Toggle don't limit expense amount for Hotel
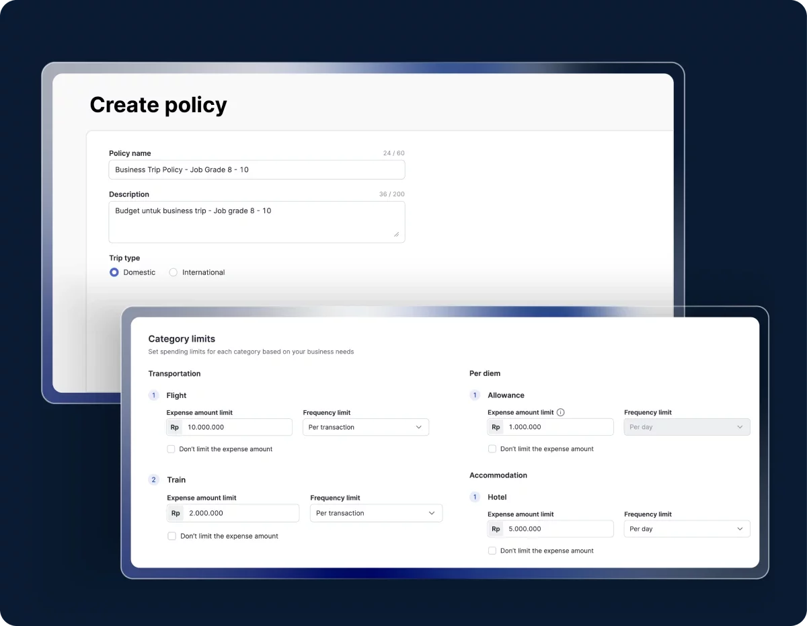Image resolution: width=807 pixels, height=626 pixels. pyautogui.click(x=492, y=551)
